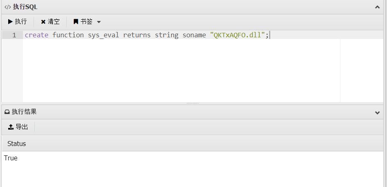Screen dimensions: 387x187
Task: Collapse the 执行结果 panel with the chevron
Action: [x=377, y=113]
